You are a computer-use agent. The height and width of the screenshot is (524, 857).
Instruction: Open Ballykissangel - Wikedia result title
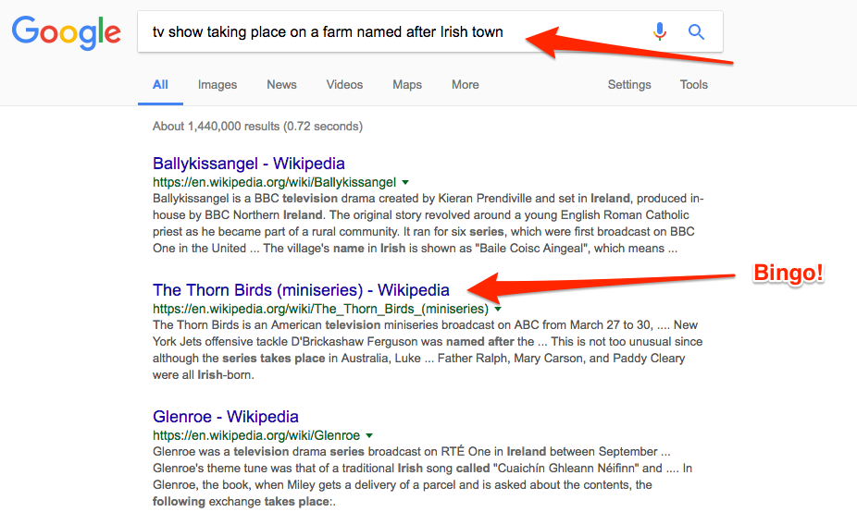point(249,164)
